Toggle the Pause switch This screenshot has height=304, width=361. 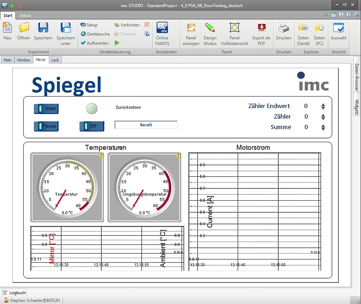46,126
